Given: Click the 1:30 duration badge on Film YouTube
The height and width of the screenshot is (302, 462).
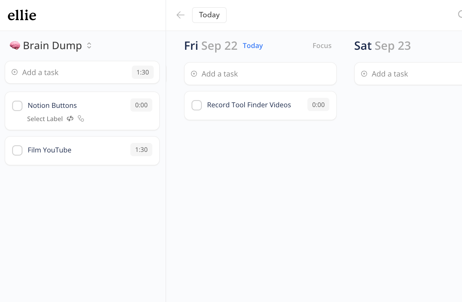Looking at the screenshot, I should 141,150.
